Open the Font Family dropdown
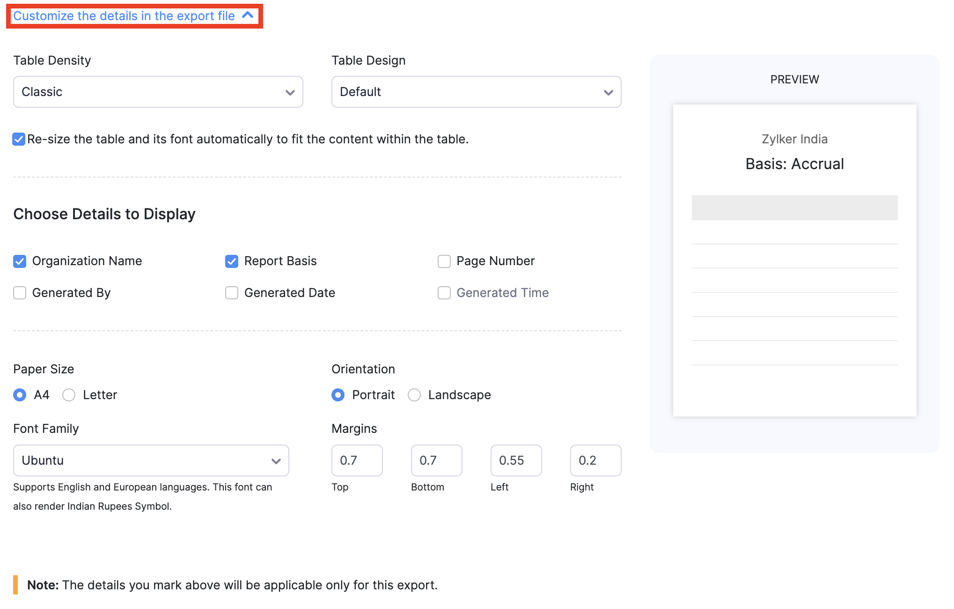 [x=151, y=460]
